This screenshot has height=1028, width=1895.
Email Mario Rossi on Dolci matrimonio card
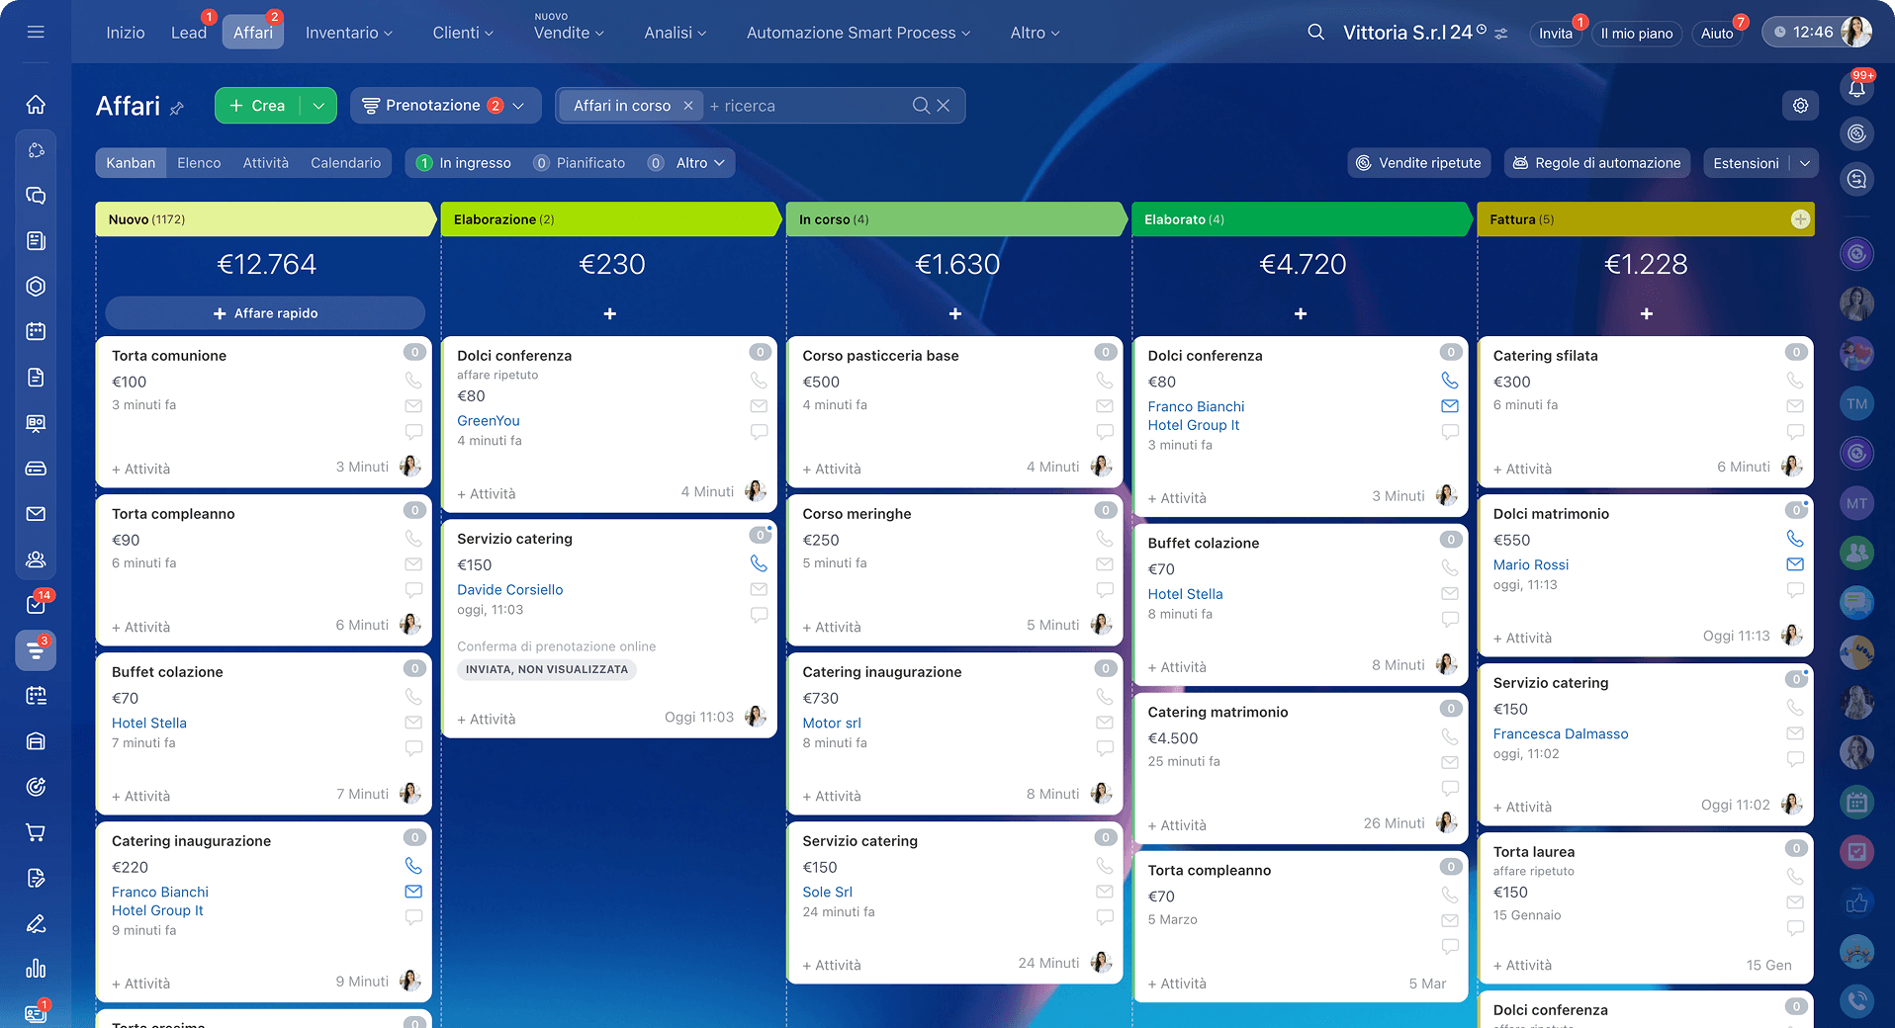(1795, 564)
